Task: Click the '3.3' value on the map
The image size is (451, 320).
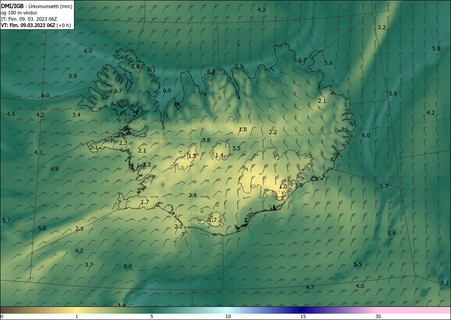Action: coord(147,165)
